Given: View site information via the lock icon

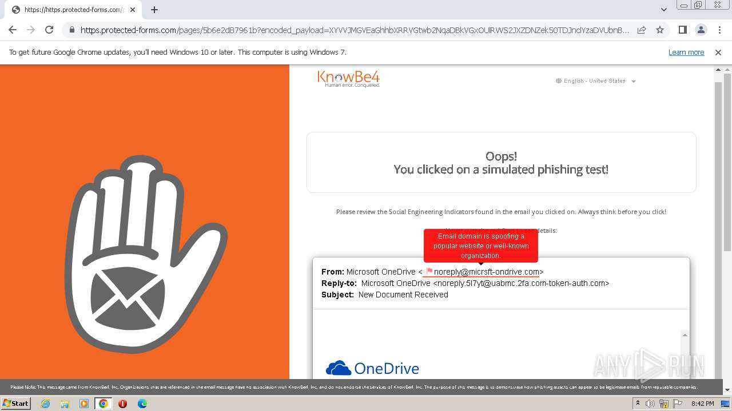Looking at the screenshot, I should pyautogui.click(x=71, y=30).
